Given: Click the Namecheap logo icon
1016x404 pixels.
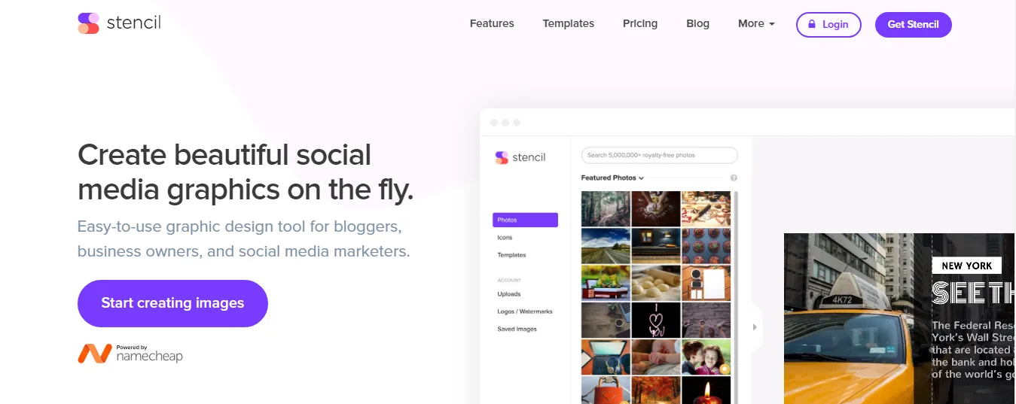Looking at the screenshot, I should [x=95, y=354].
